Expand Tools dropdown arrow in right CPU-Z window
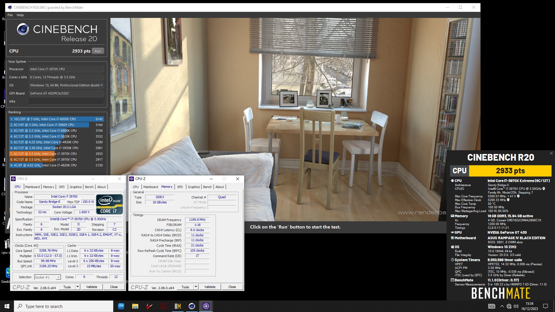The height and width of the screenshot is (312, 555). click(x=196, y=287)
